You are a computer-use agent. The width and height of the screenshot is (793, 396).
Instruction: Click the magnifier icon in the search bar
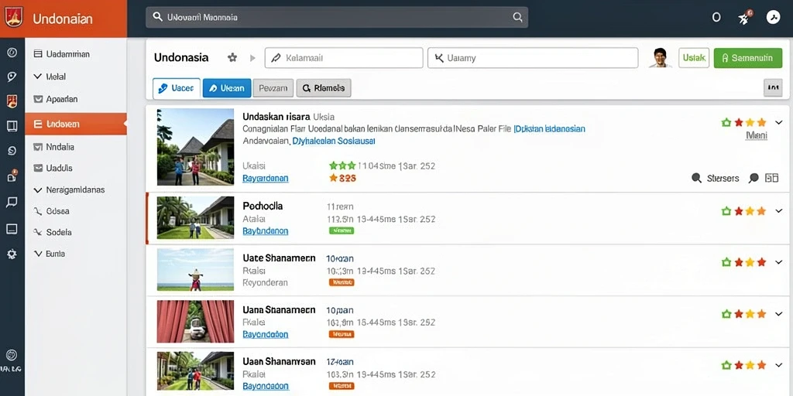click(x=517, y=17)
